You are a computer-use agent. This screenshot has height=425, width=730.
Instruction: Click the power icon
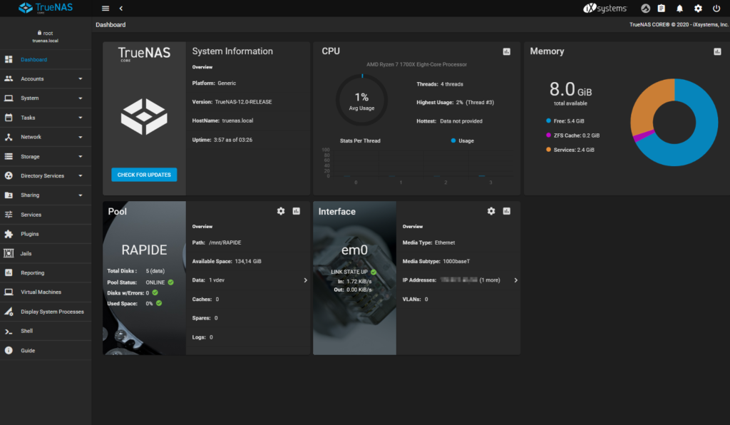(x=716, y=9)
